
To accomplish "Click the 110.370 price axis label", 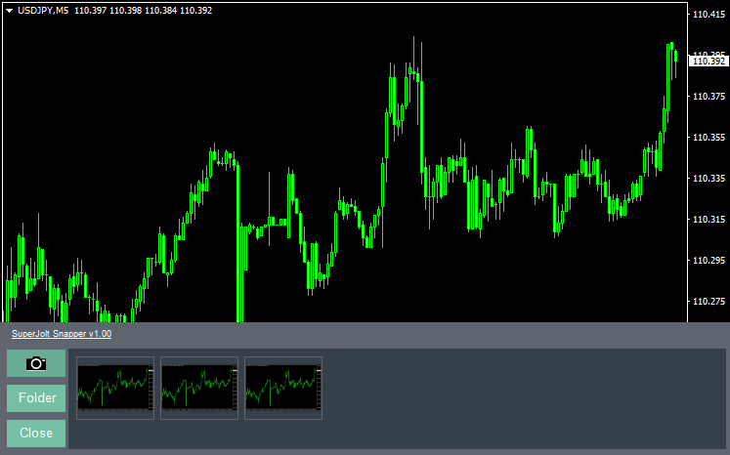I will 708,97.
